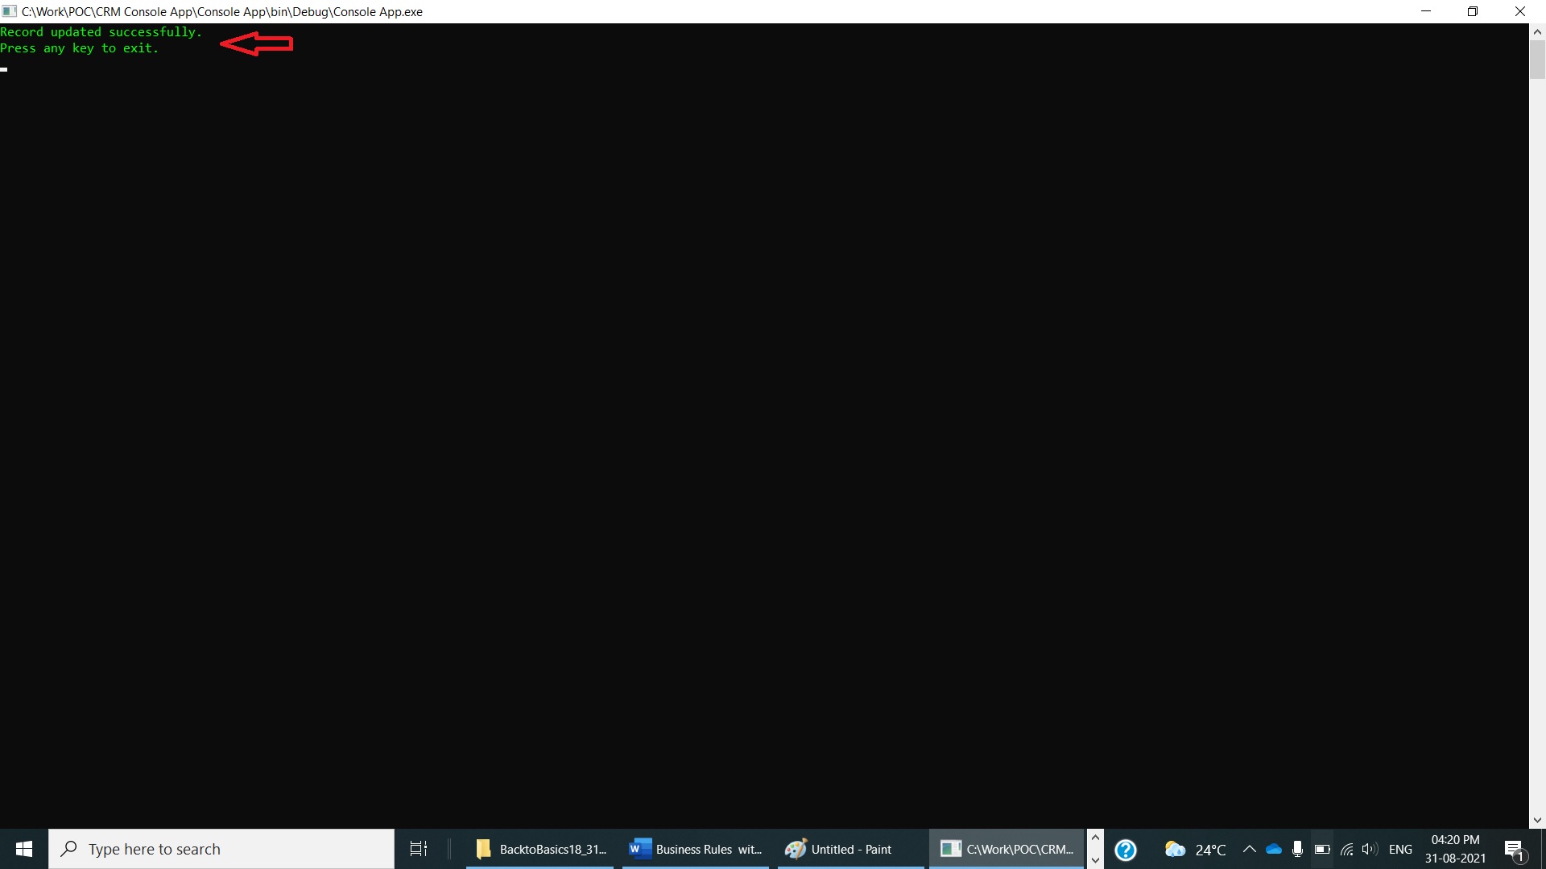Click the OneDrive cloud tray icon

tap(1274, 849)
